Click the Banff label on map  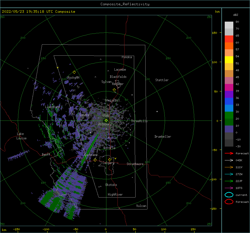[x=46, y=155]
